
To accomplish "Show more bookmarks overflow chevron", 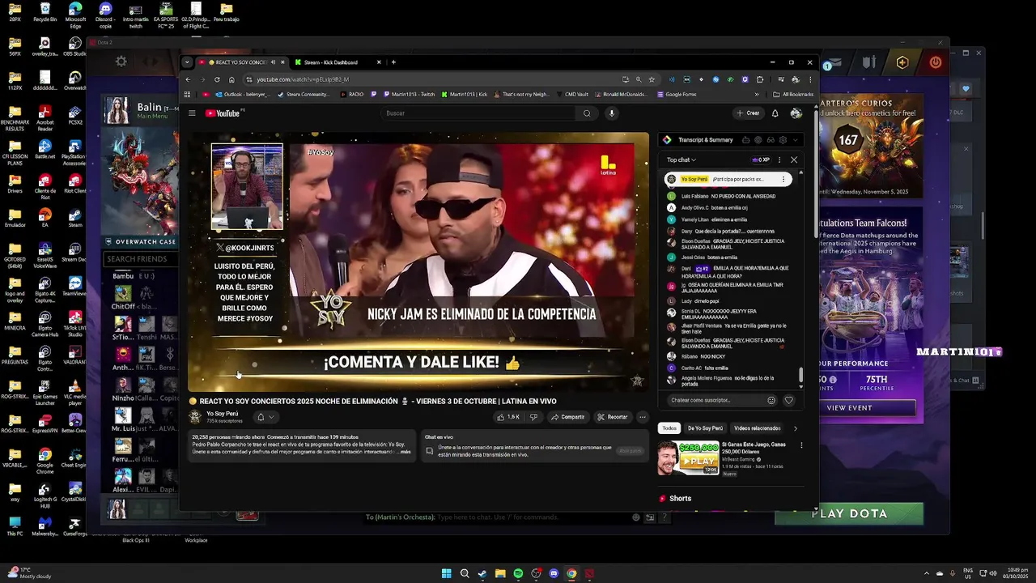I will tap(758, 94).
